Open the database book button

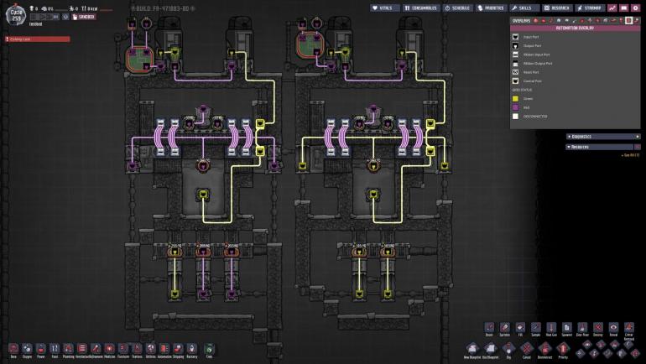[x=624, y=8]
